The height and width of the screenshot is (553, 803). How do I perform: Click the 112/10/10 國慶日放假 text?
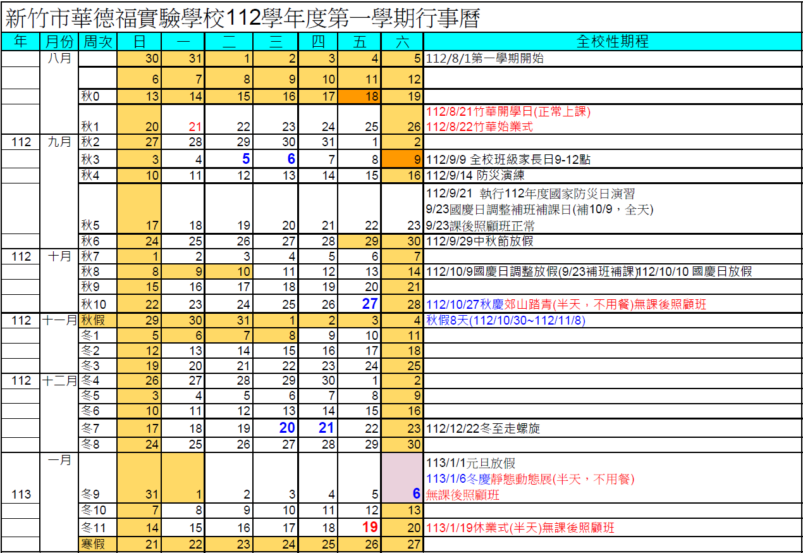pyautogui.click(x=696, y=271)
